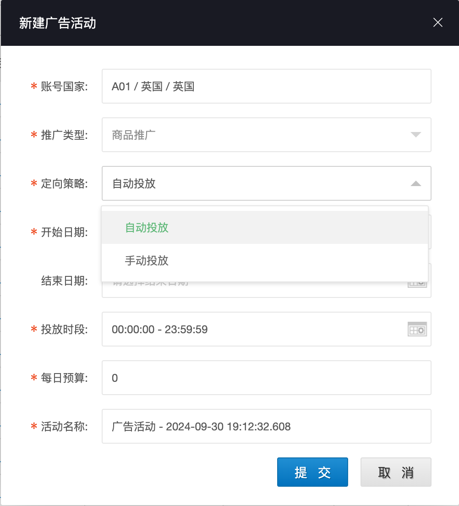Click the 每日预算 label

pos(64,378)
